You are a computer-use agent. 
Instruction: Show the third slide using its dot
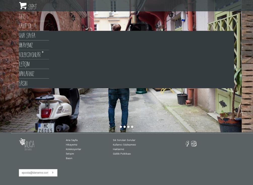click(128, 127)
